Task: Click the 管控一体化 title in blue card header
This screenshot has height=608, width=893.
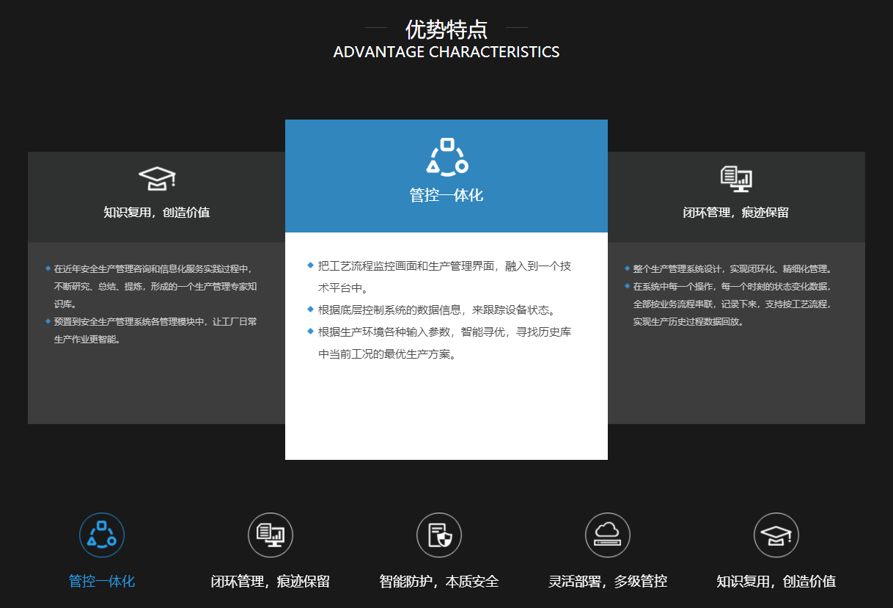Action: click(447, 196)
